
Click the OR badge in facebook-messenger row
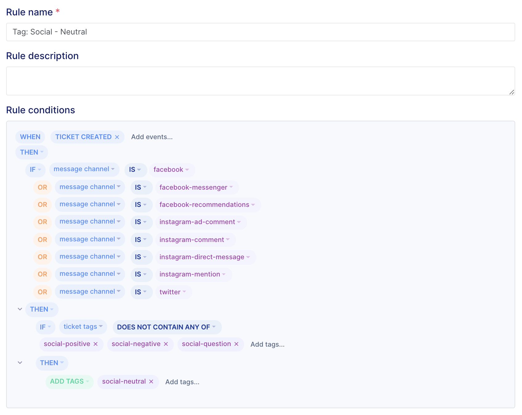point(43,187)
